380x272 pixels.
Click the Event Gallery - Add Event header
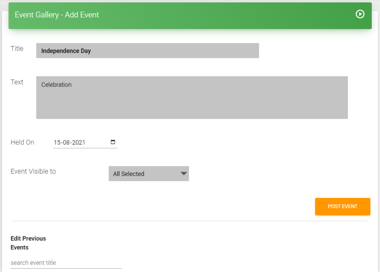tap(57, 15)
